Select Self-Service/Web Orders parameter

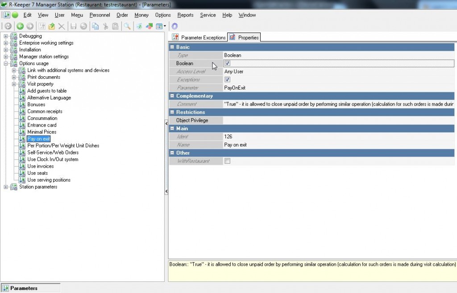53,153
